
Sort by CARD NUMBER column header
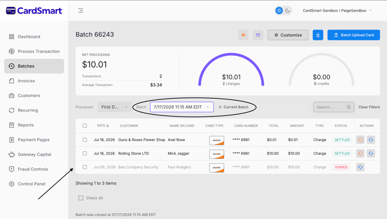tap(246, 125)
